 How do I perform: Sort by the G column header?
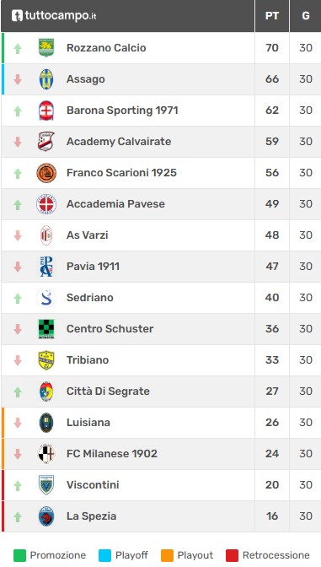coord(306,16)
